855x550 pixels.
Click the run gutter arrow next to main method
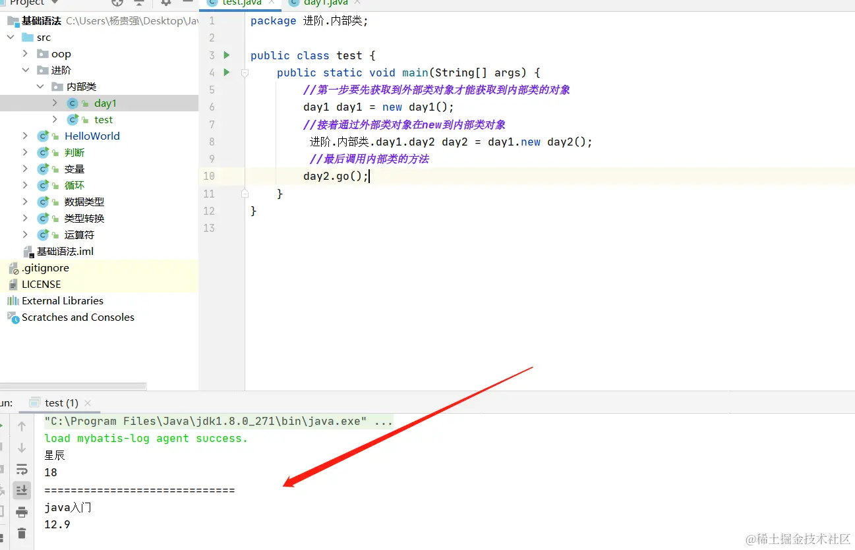point(227,72)
